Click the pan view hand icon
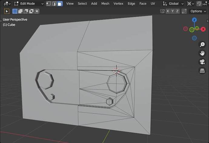The height and width of the screenshot is (143, 209). coord(202,53)
